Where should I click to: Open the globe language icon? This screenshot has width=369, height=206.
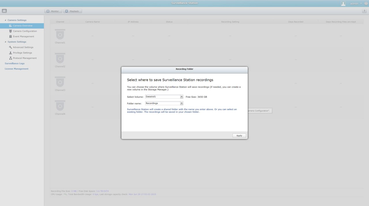tap(366, 3)
